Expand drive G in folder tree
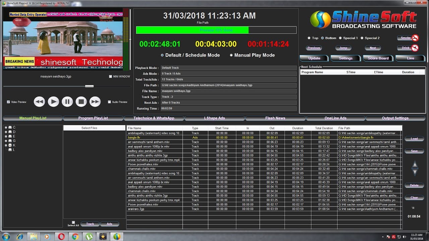The height and width of the screenshot is (241, 429). [x=6, y=141]
